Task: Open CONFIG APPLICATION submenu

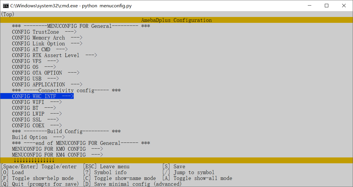Action: pyautogui.click(x=47, y=85)
